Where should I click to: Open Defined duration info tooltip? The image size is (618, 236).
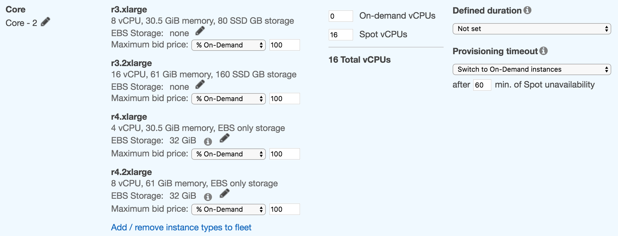(527, 10)
